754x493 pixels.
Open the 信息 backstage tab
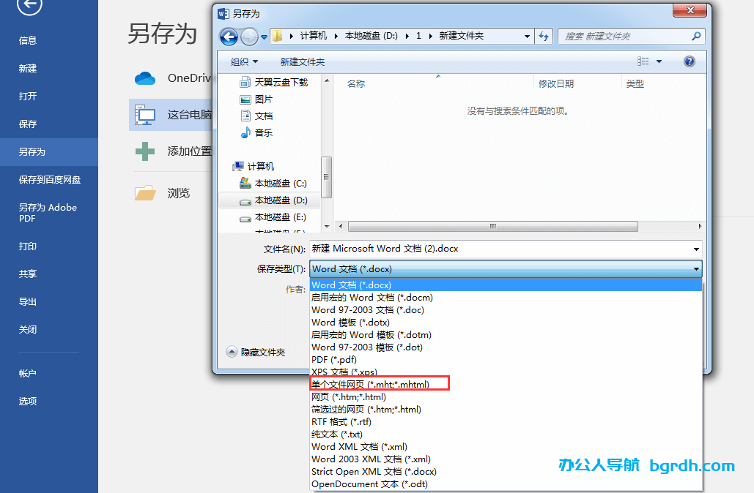[28, 41]
